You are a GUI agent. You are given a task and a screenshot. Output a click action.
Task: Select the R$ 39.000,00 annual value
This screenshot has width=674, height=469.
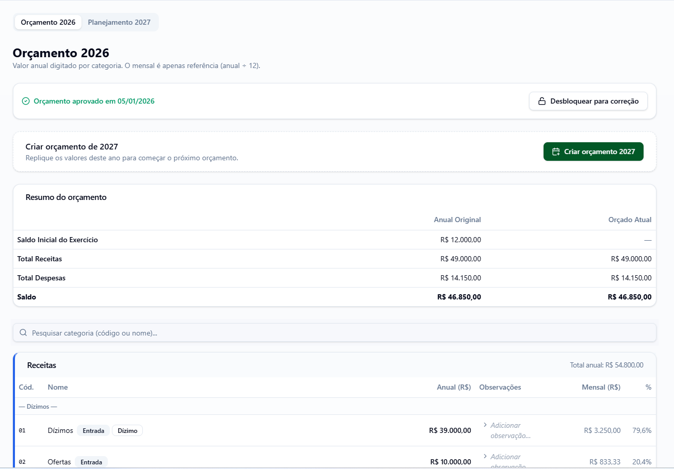[450, 430]
